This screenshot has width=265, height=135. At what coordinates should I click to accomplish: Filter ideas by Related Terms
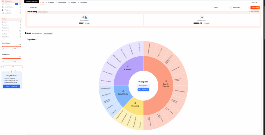(x=11, y=37)
